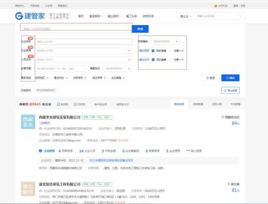Click the 增加资质 link
This screenshot has height=204, width=268.
pos(144,50)
